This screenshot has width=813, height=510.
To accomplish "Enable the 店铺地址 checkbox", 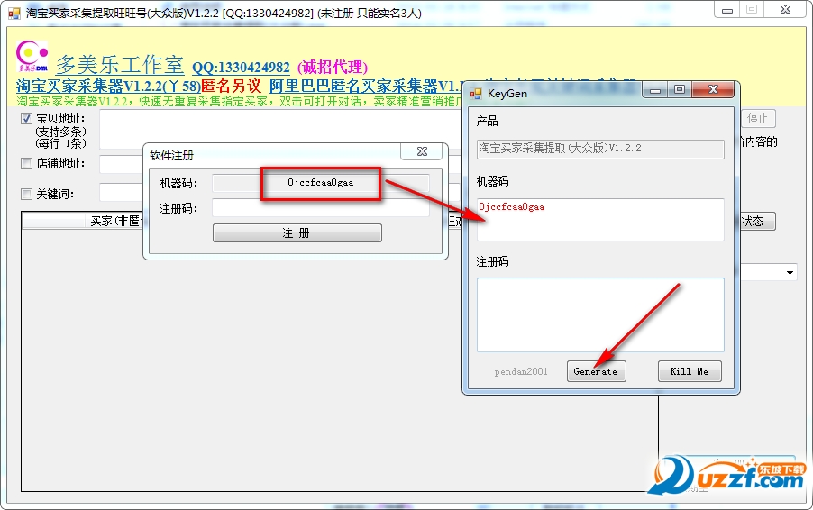I will 26,164.
